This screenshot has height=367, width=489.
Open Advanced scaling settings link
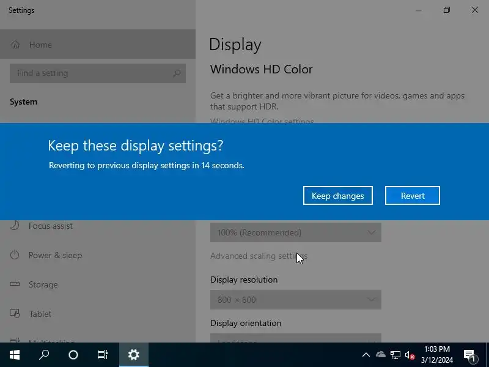pos(259,256)
